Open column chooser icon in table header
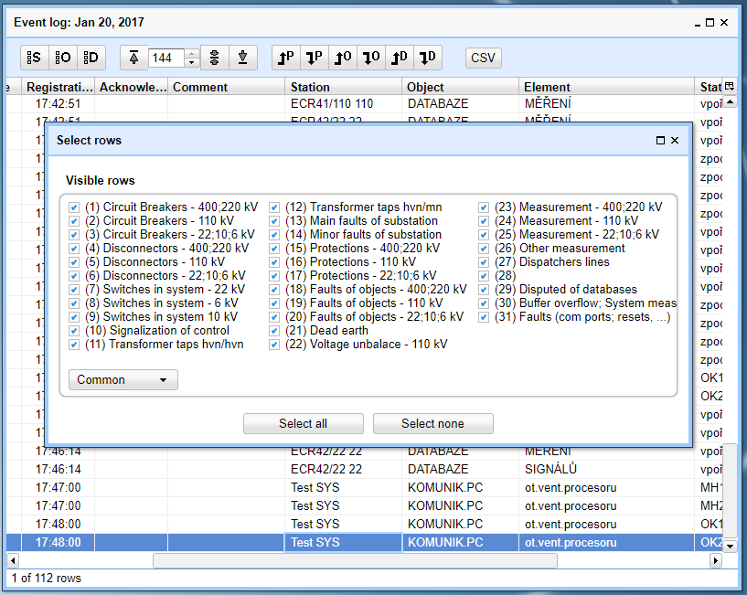Viewport: 747px width, 595px height. click(730, 86)
